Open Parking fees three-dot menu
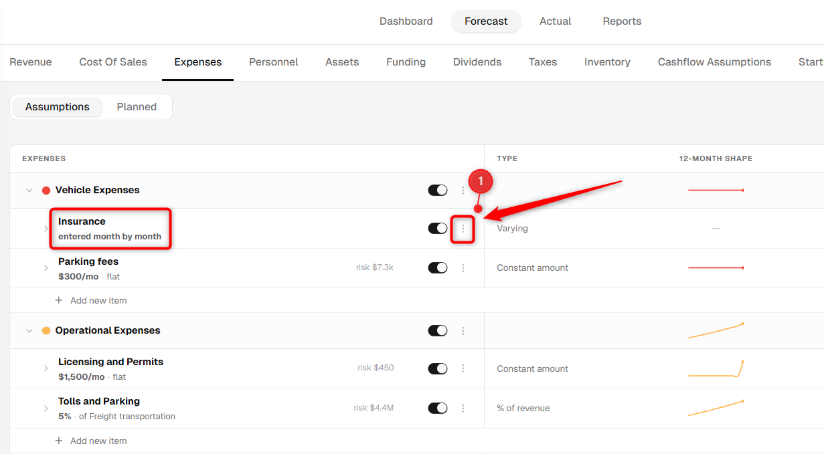This screenshot has width=824, height=454. 463,268
